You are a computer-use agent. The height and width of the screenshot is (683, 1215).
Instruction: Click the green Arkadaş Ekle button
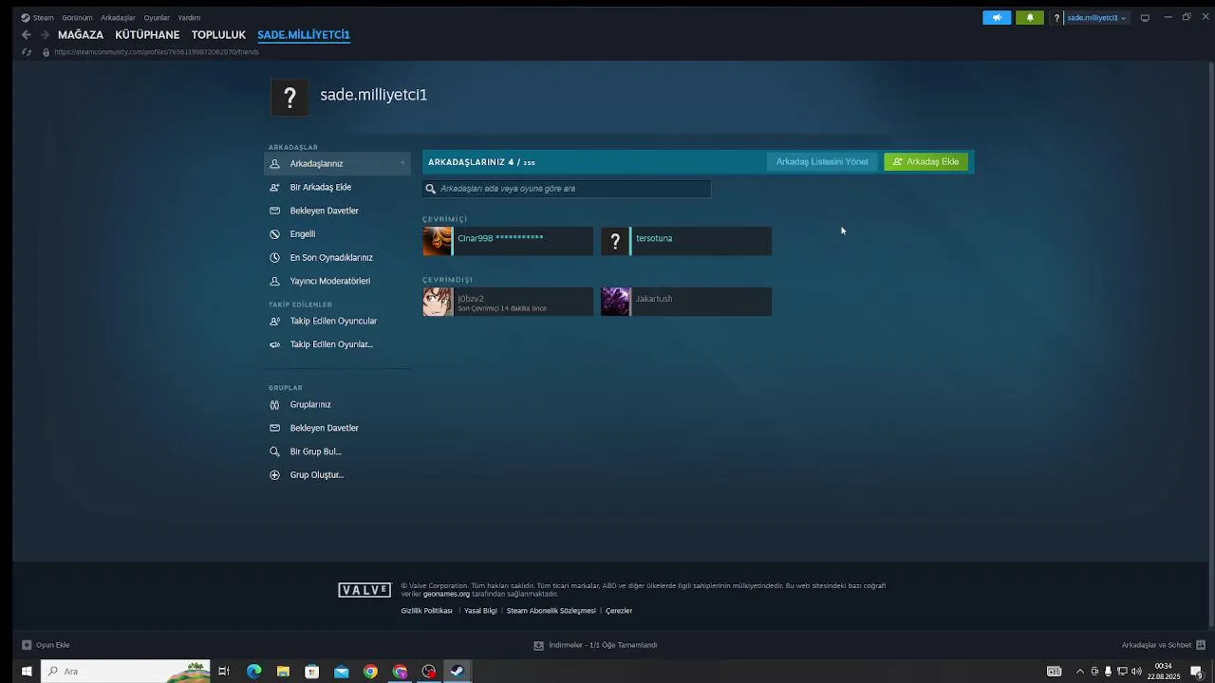pyautogui.click(x=925, y=161)
